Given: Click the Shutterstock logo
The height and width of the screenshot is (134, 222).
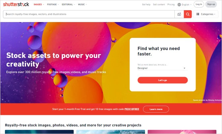Looking at the screenshot, I should pos(16,4).
